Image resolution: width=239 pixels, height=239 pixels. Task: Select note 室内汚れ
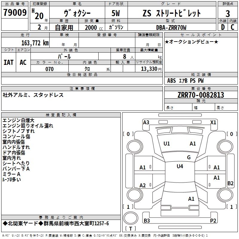click(12, 158)
